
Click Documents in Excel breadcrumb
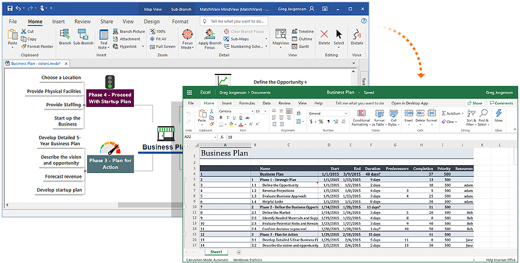[261, 92]
